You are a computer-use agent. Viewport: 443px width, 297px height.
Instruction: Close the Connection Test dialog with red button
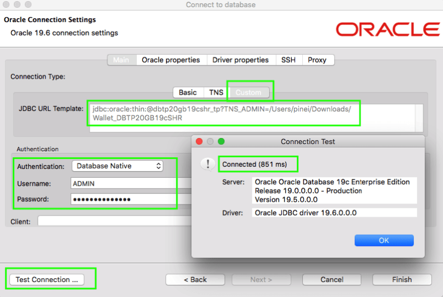(199, 141)
